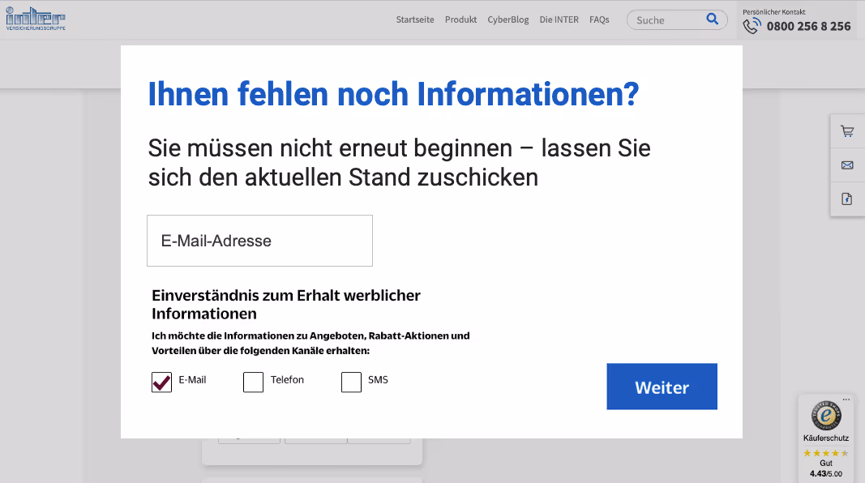Open the FAQs page

(599, 19)
